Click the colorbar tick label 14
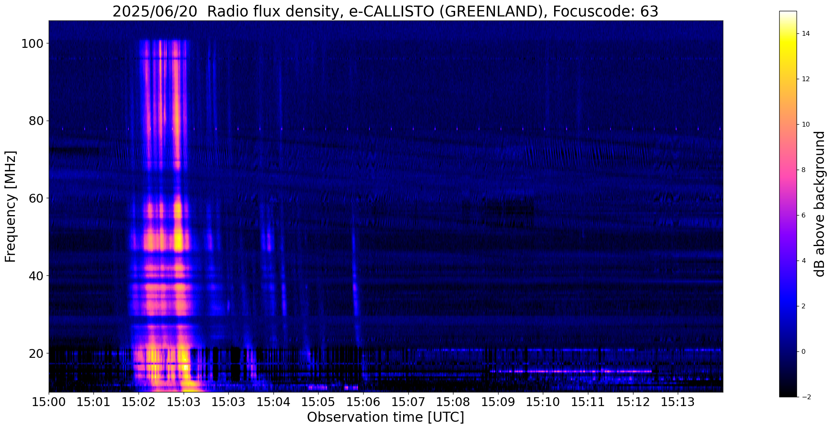Image resolution: width=832 pixels, height=429 pixels. pos(806,34)
